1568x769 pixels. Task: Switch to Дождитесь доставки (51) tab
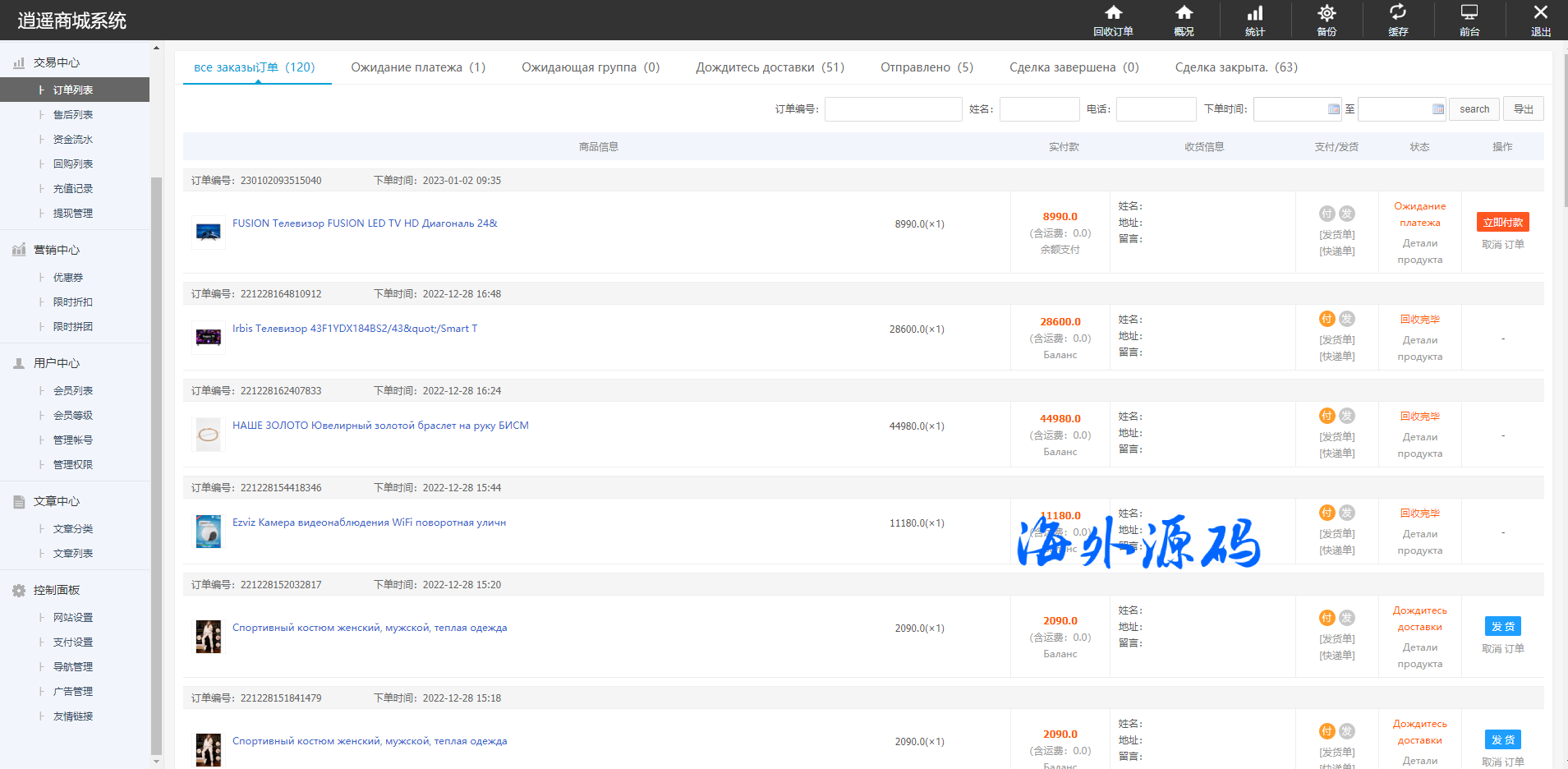click(x=770, y=67)
